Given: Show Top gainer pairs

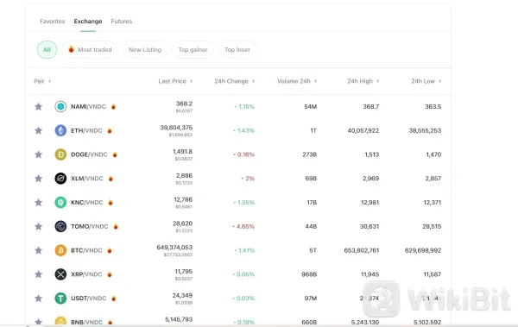Looking at the screenshot, I should 193,49.
